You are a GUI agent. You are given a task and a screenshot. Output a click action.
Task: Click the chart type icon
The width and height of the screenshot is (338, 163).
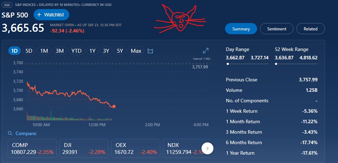[x=150, y=51]
